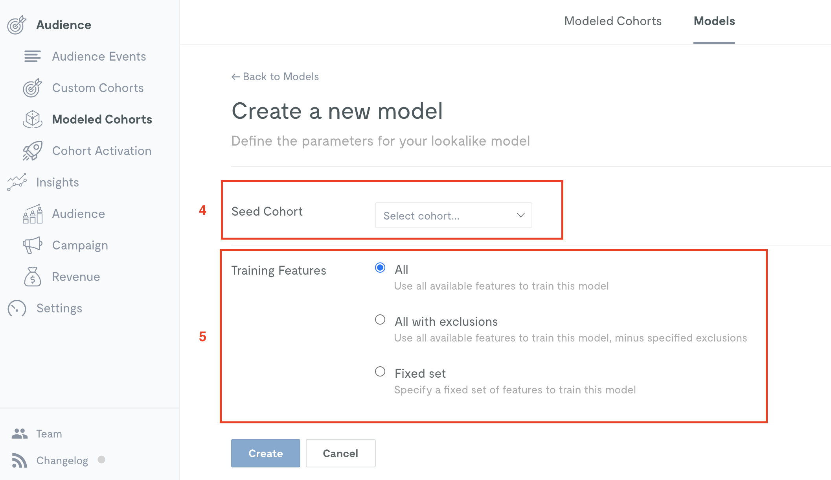Screen dimensions: 831x480
Task: Switch to the Models tab
Action: click(714, 21)
